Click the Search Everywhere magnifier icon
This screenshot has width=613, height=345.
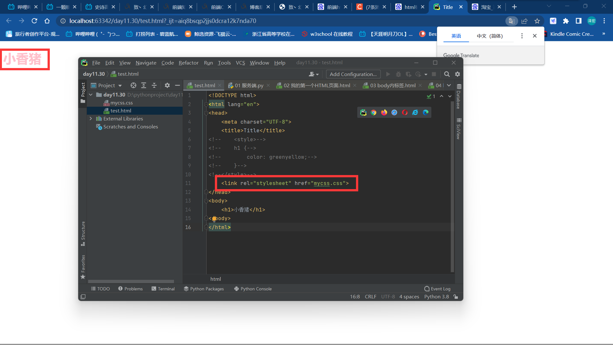(447, 74)
